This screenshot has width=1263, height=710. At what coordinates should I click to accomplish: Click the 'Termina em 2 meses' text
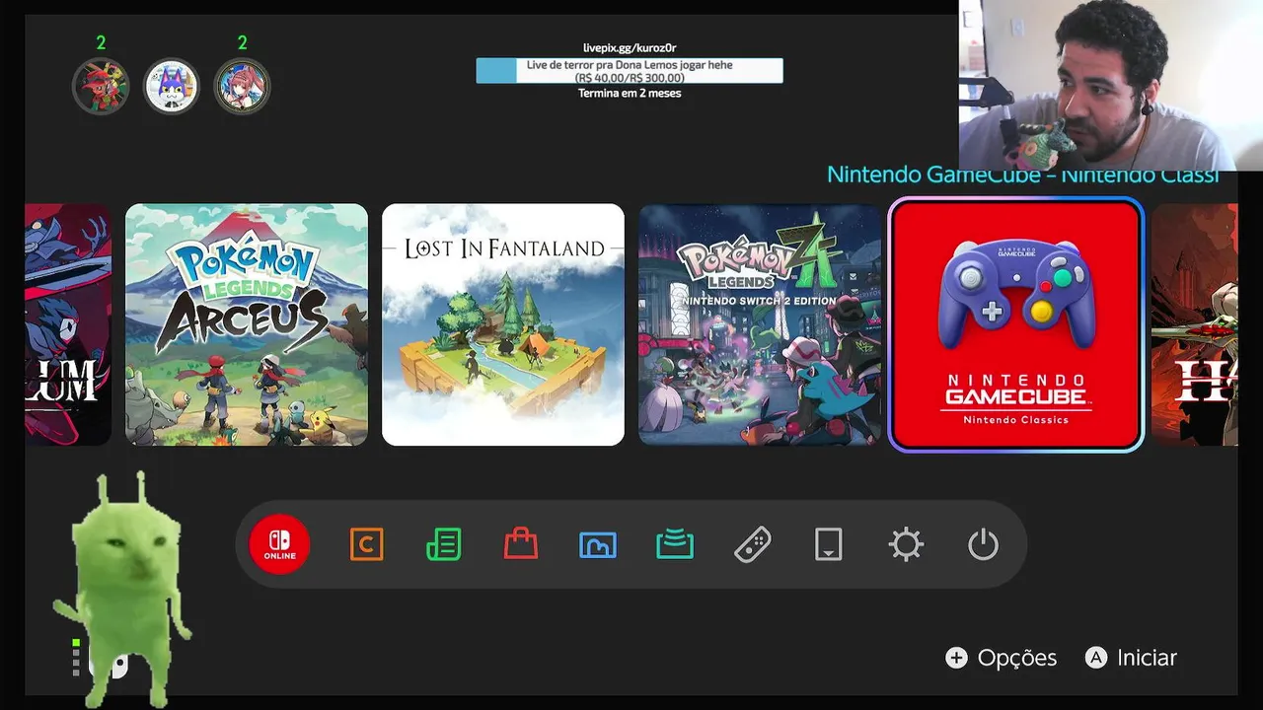[x=630, y=94]
